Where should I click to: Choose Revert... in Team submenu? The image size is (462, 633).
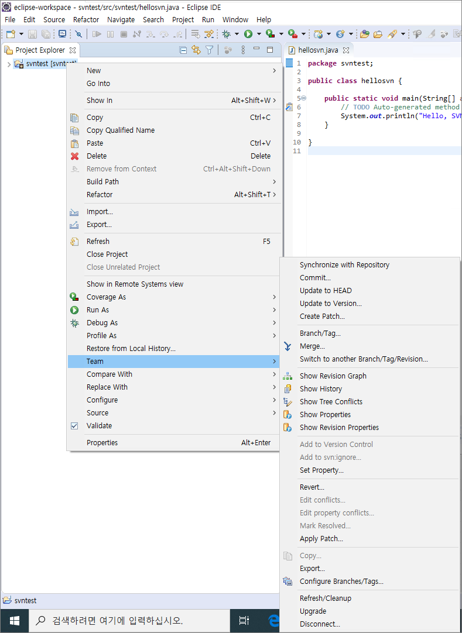(370, 487)
